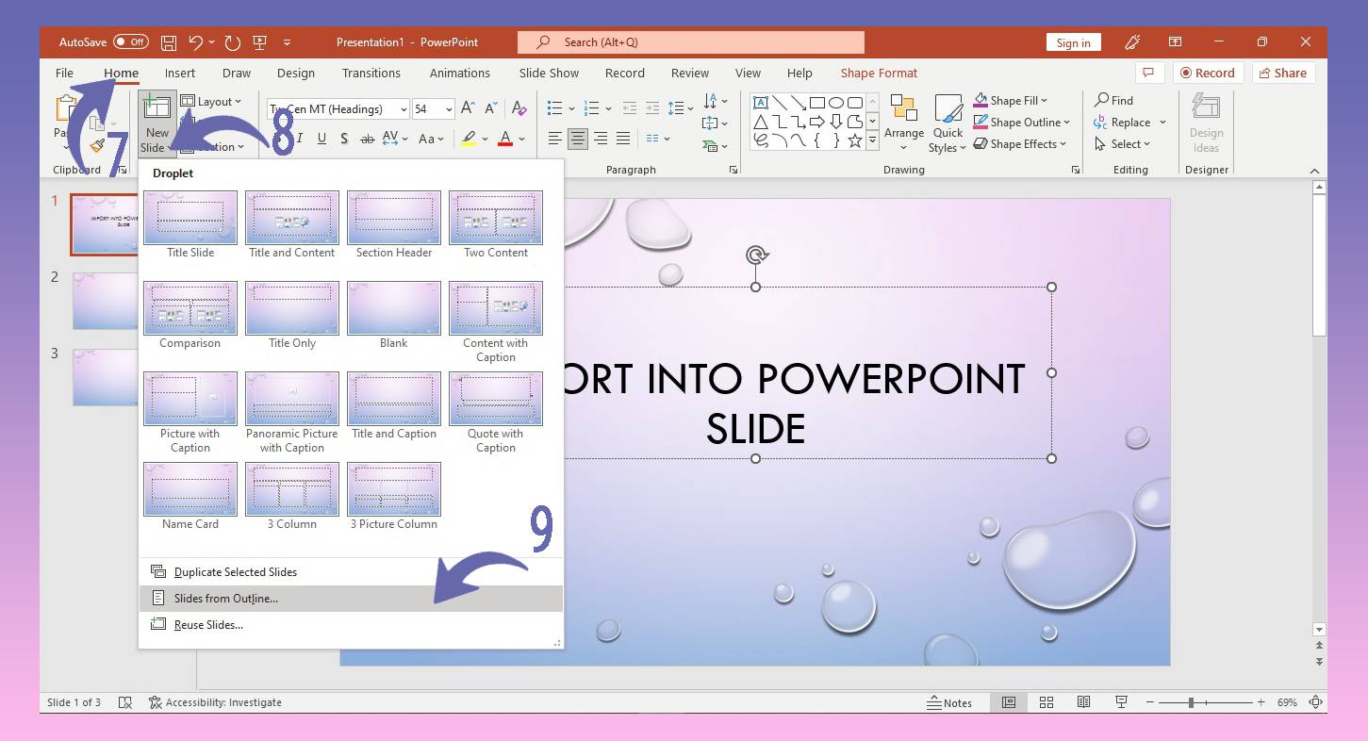Open Arrange options
Viewport: 1368px width, 741px height.
904,123
